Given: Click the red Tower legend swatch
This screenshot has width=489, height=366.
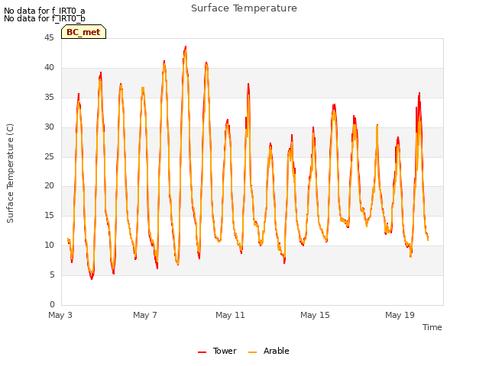Looking at the screenshot, I should tap(202, 352).
